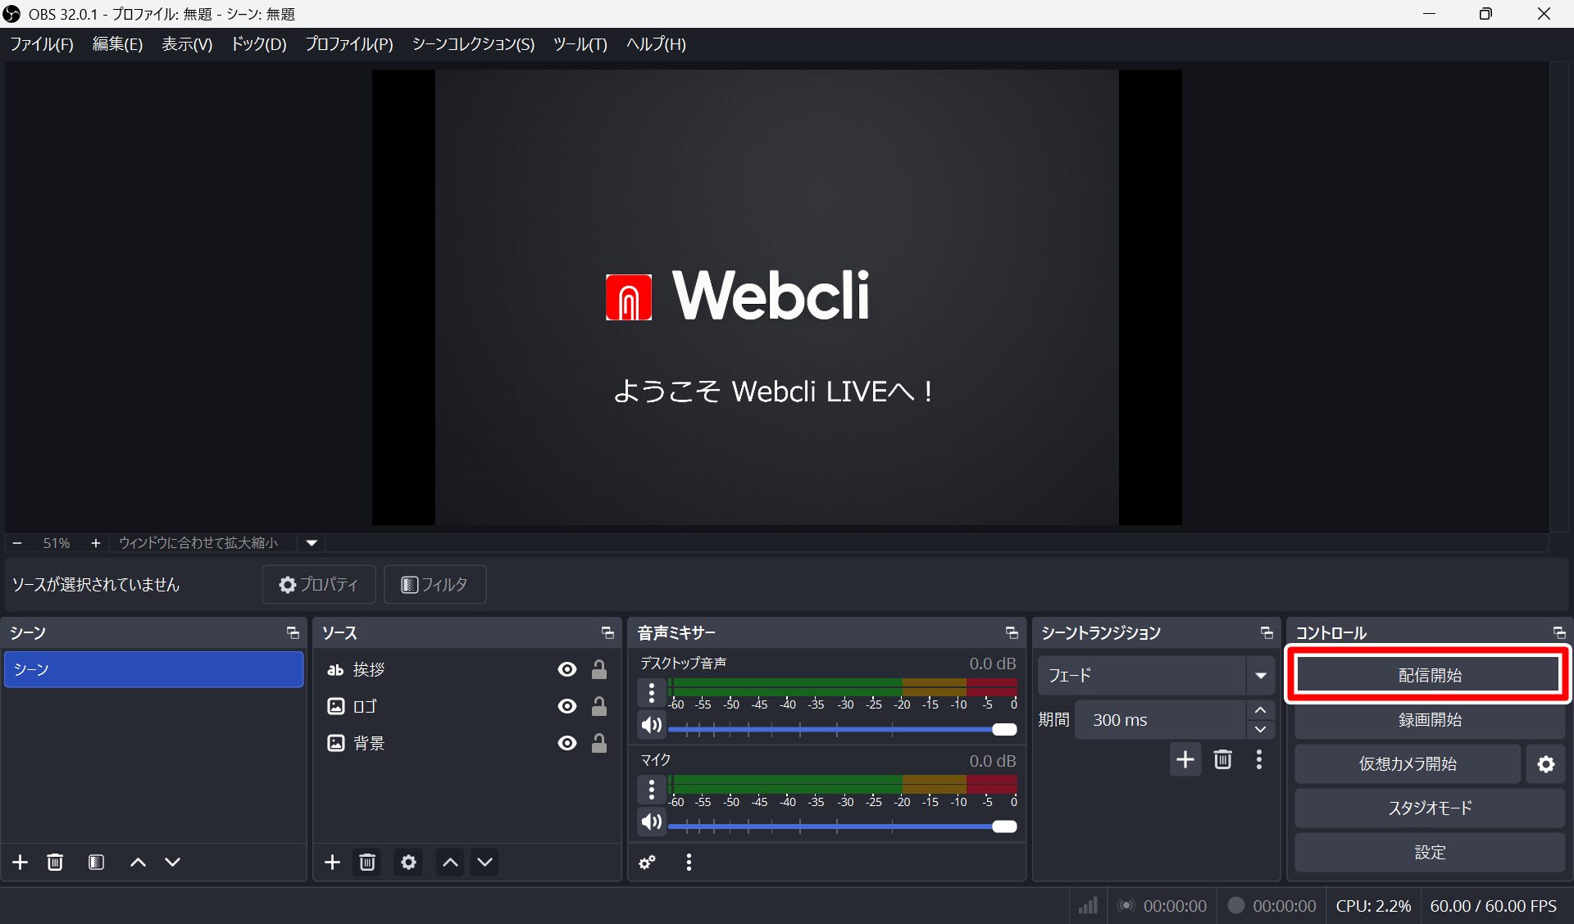Open advanced audio properties gears icon

648,862
